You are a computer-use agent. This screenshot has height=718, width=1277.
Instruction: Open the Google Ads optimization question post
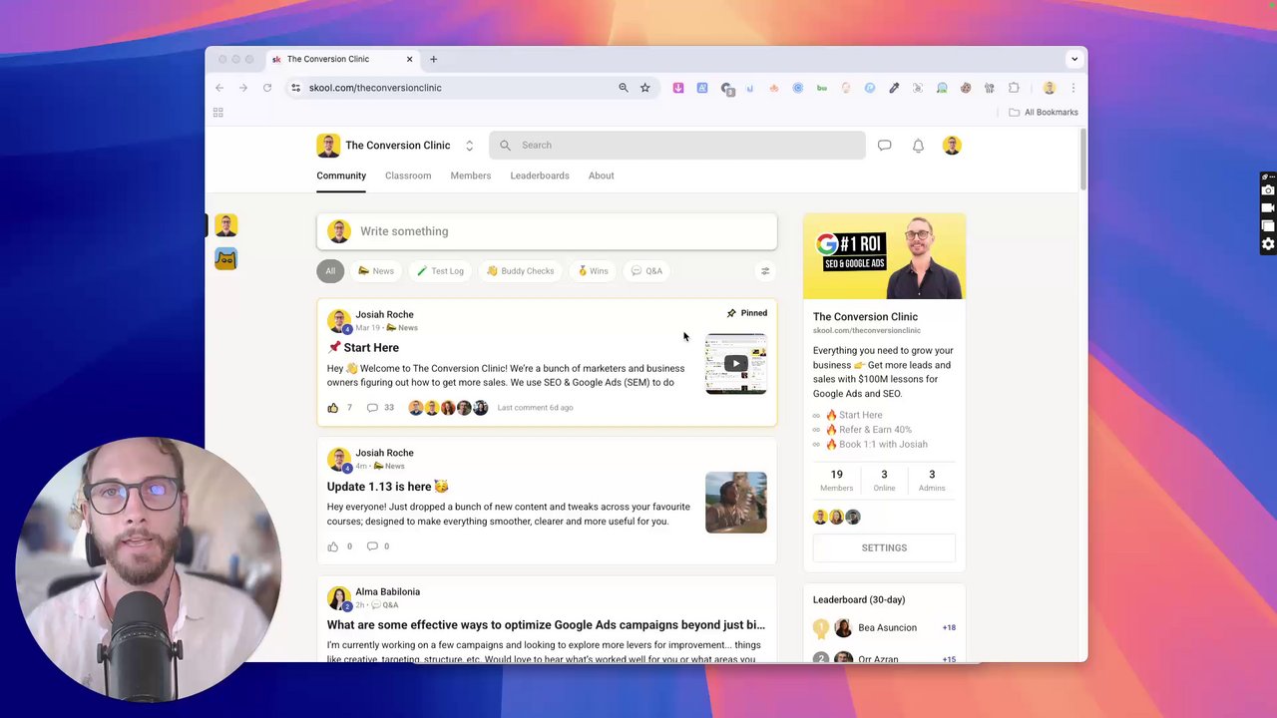click(546, 625)
